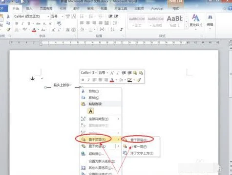Open the font group dialog launcher
This screenshot has width=232, height=175.
(75, 36)
